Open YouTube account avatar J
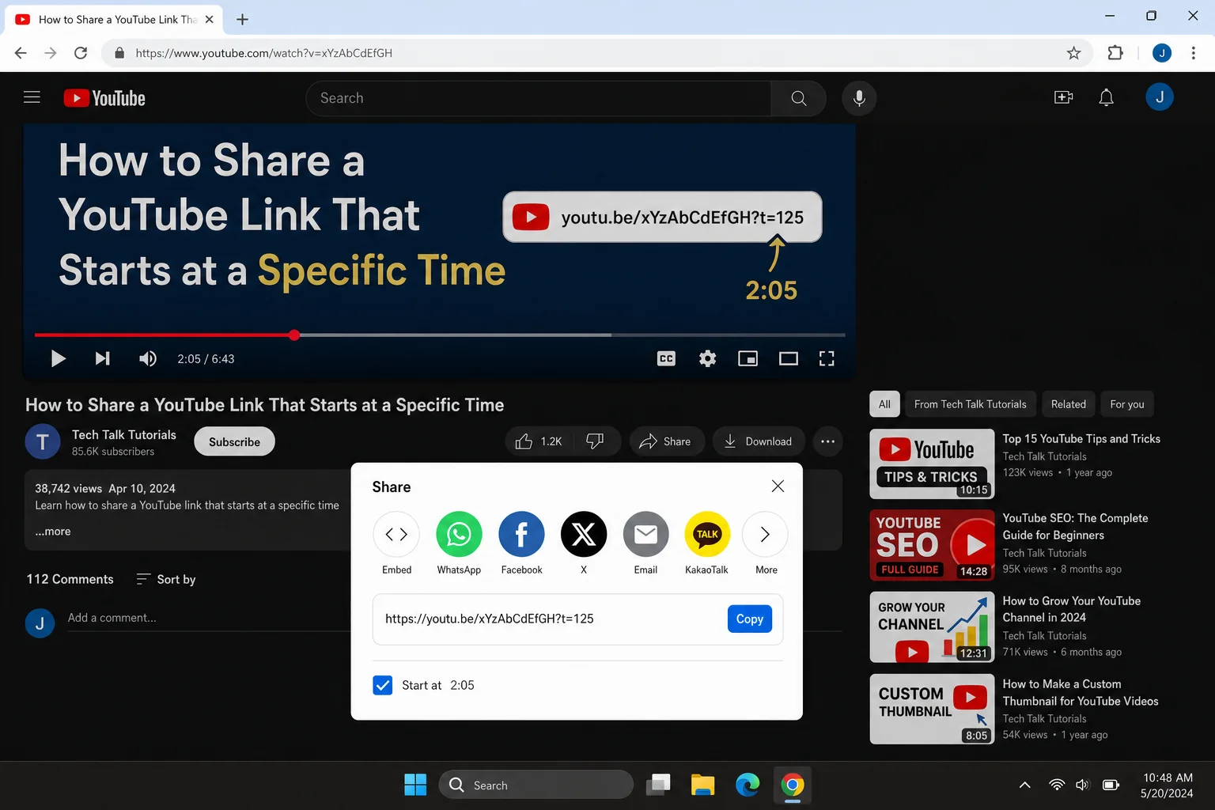Screen dimensions: 1215x810 (1160, 97)
